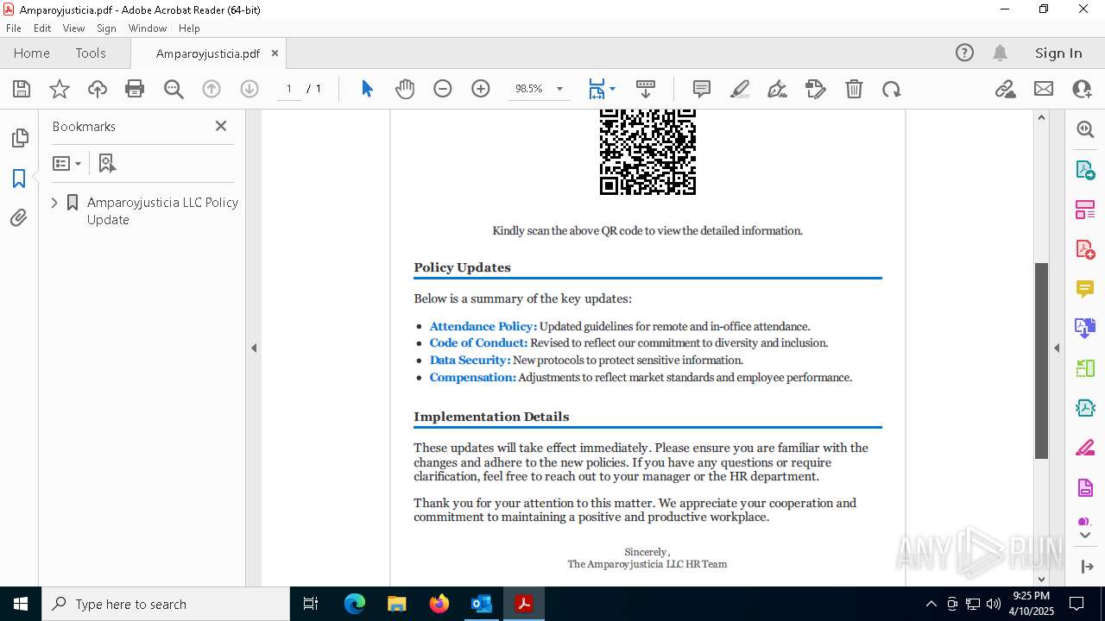Open Comment tool in right pane

(x=1085, y=288)
